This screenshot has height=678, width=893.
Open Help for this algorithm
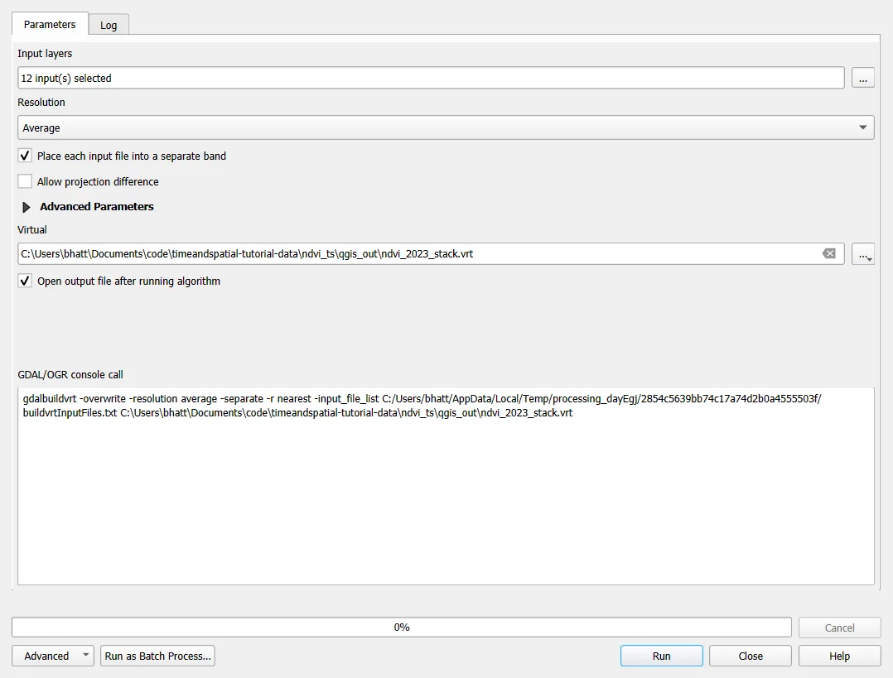pos(839,656)
